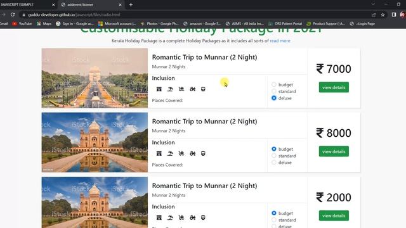Image resolution: width=406 pixels, height=228 pixels.
Task: Click the beach umbrella icon in the ₹ 8000 package
Action: click(x=170, y=153)
